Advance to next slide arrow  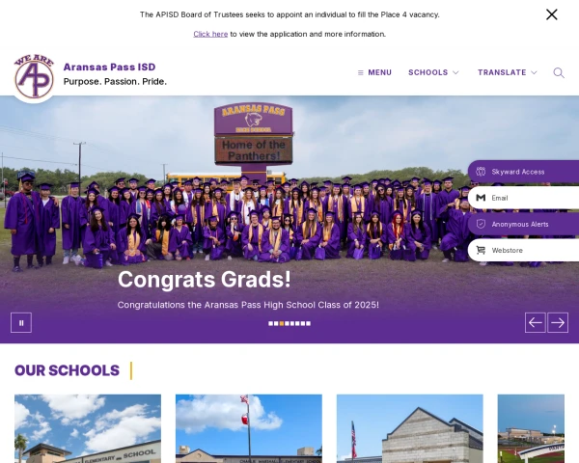(558, 323)
